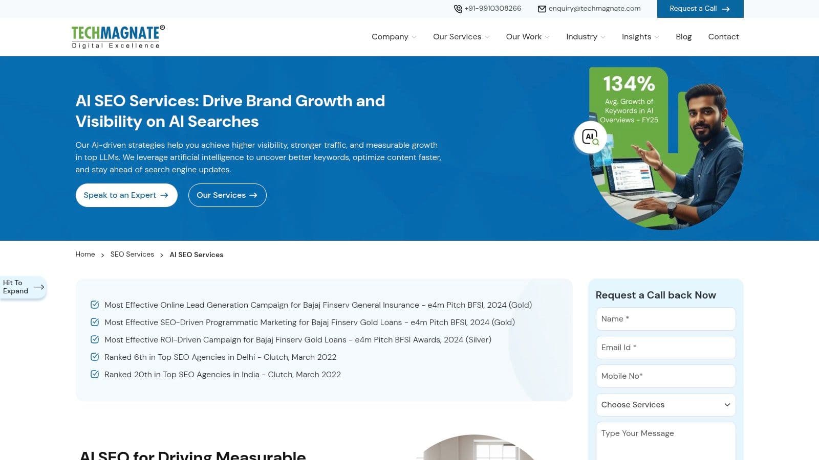Click the phone icon beside +91-9910308266
Viewport: 819px width, 460px height.
458,9
